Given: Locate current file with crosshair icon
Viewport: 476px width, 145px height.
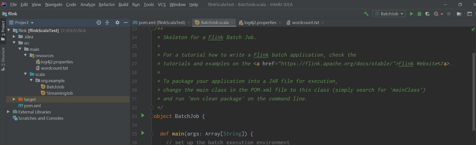Looking at the screenshot, I should tap(99, 23).
